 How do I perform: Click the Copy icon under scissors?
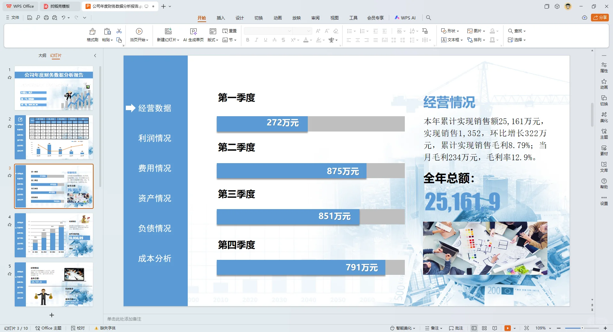(x=119, y=40)
